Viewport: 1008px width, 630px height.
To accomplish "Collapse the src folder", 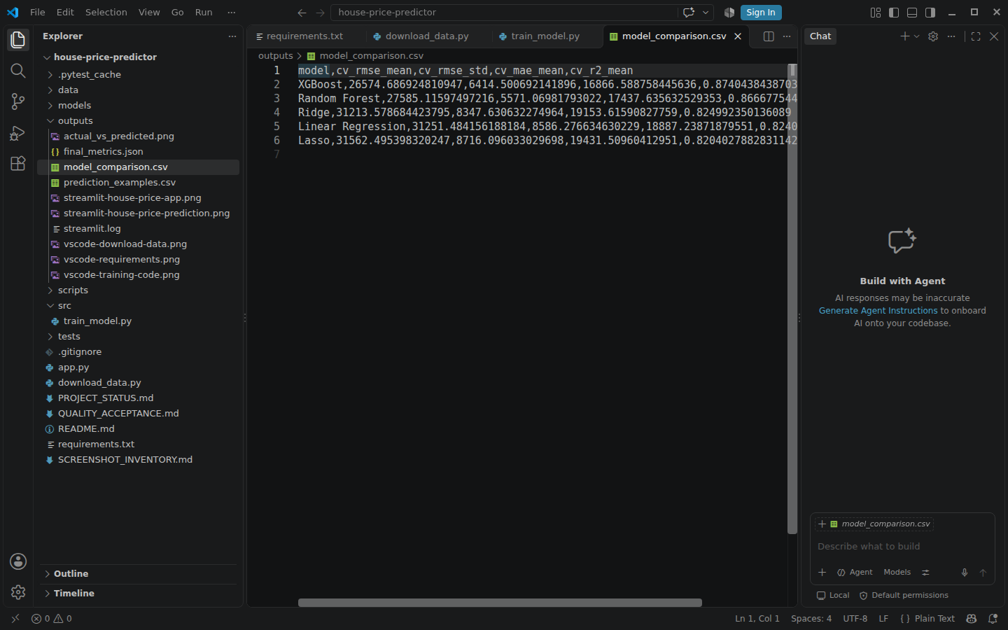I will [x=50, y=306].
